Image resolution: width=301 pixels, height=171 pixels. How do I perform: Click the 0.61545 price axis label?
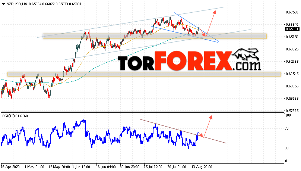(292, 74)
